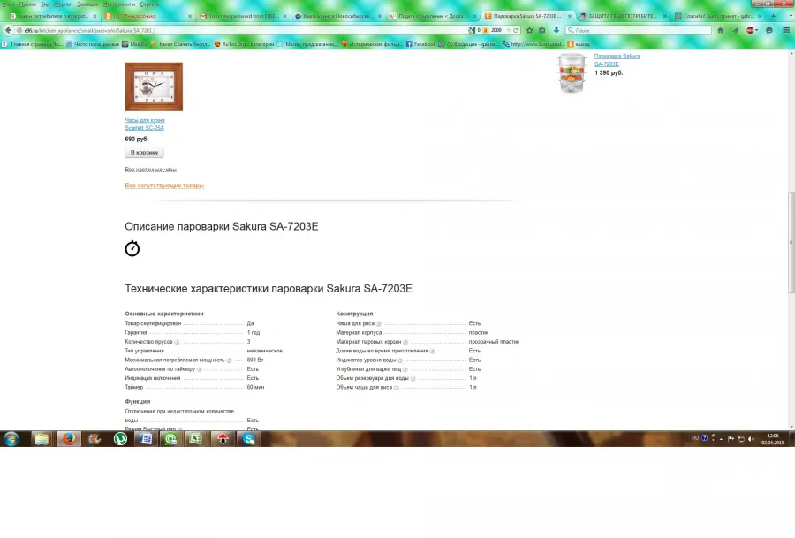Click the Sakura steamer product thumbnail
Screen dimensions: 795x538
tap(572, 73)
